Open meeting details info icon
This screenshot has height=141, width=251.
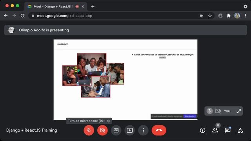(202, 130)
